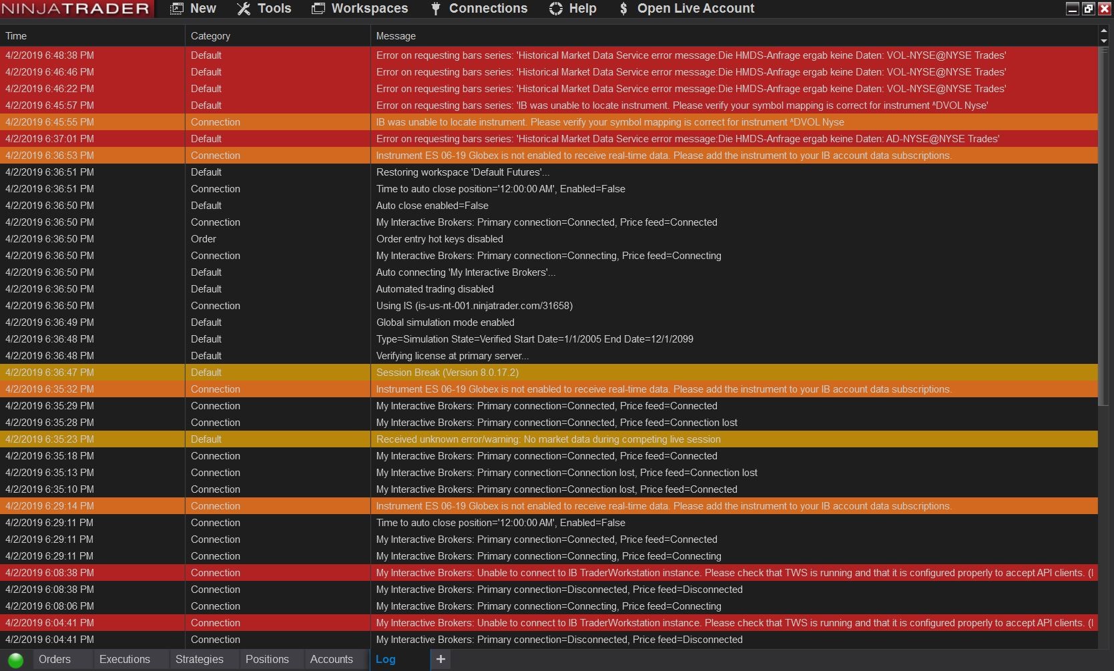Click the NinjaTrader logo
The image size is (1114, 671).
pos(76,9)
